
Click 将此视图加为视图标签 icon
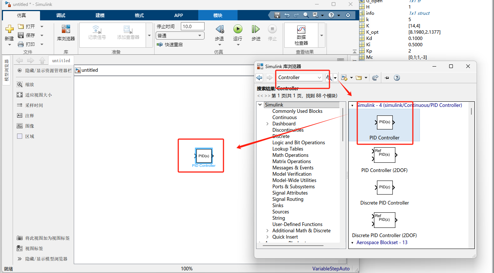point(20,238)
